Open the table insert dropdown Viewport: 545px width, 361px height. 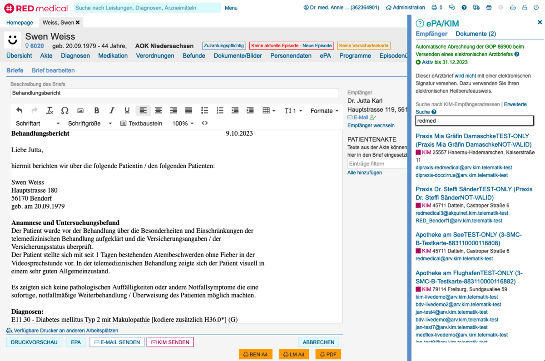pyautogui.click(x=269, y=110)
